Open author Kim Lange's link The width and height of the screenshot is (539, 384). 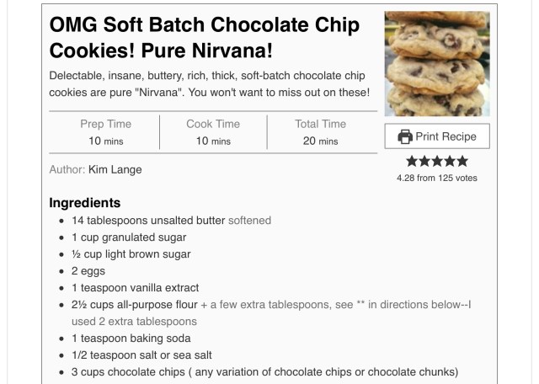click(x=115, y=169)
